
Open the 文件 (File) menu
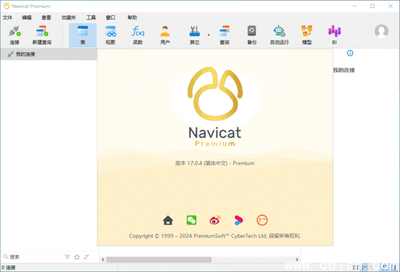(x=7, y=18)
